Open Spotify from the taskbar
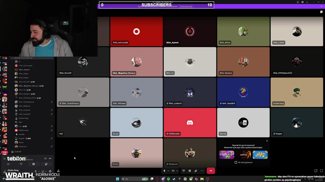The height and width of the screenshot is (182, 325). 168,179
